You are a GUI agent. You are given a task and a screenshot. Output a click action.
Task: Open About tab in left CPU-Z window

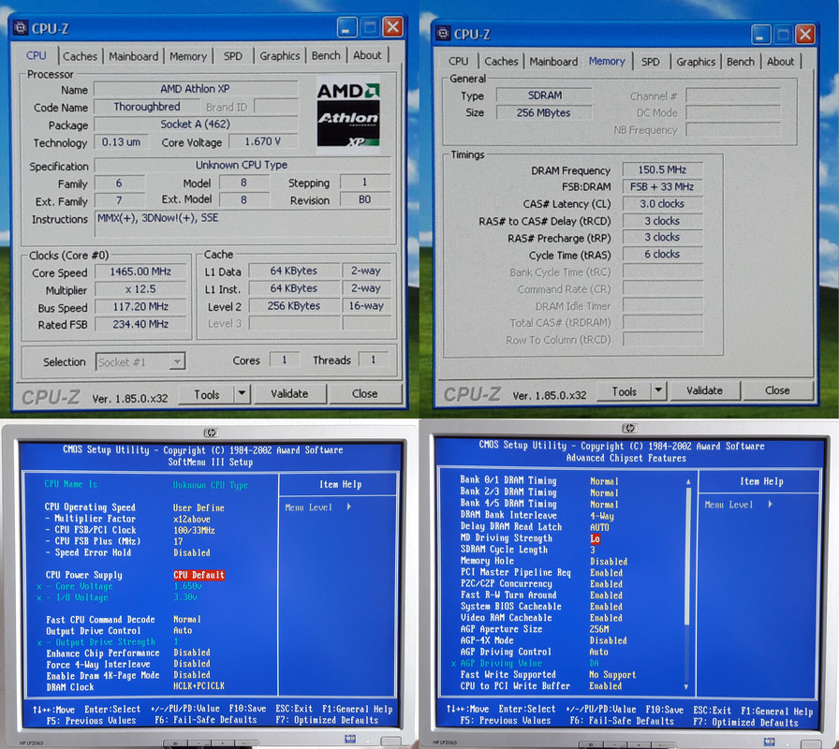(x=367, y=55)
